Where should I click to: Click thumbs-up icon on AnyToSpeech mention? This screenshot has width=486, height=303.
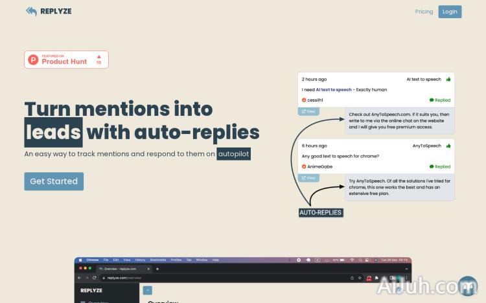(x=448, y=146)
